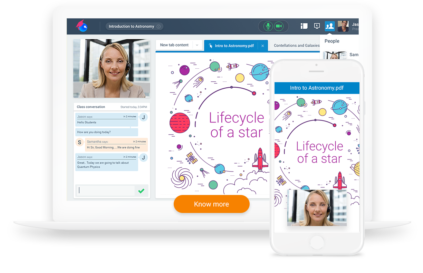This screenshot has width=423, height=273.
Task: Click the screen share presentation icon
Action: [317, 26]
